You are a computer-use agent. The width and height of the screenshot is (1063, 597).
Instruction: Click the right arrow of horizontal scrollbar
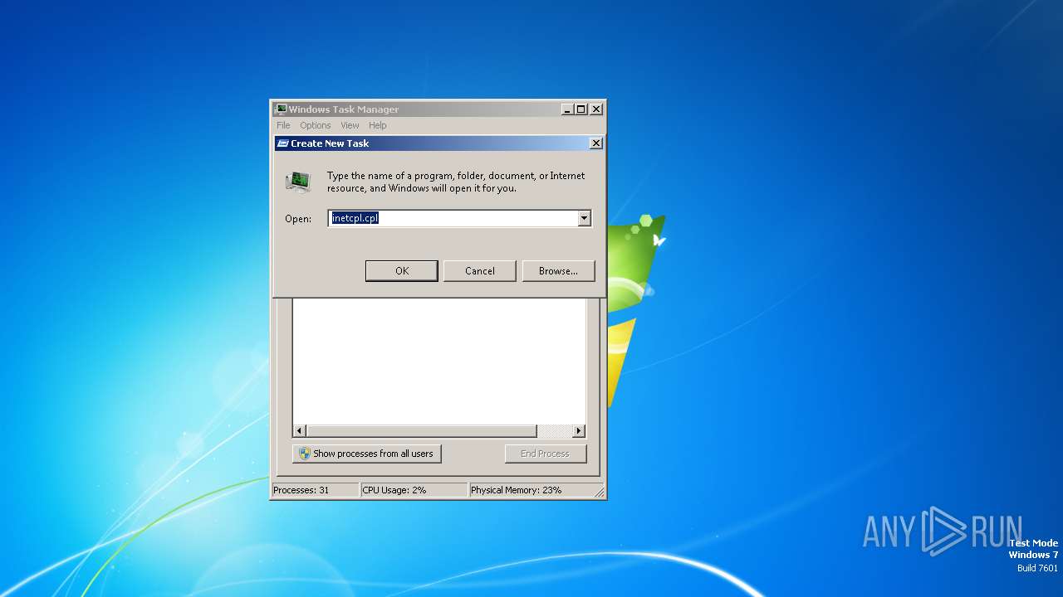[x=579, y=431]
